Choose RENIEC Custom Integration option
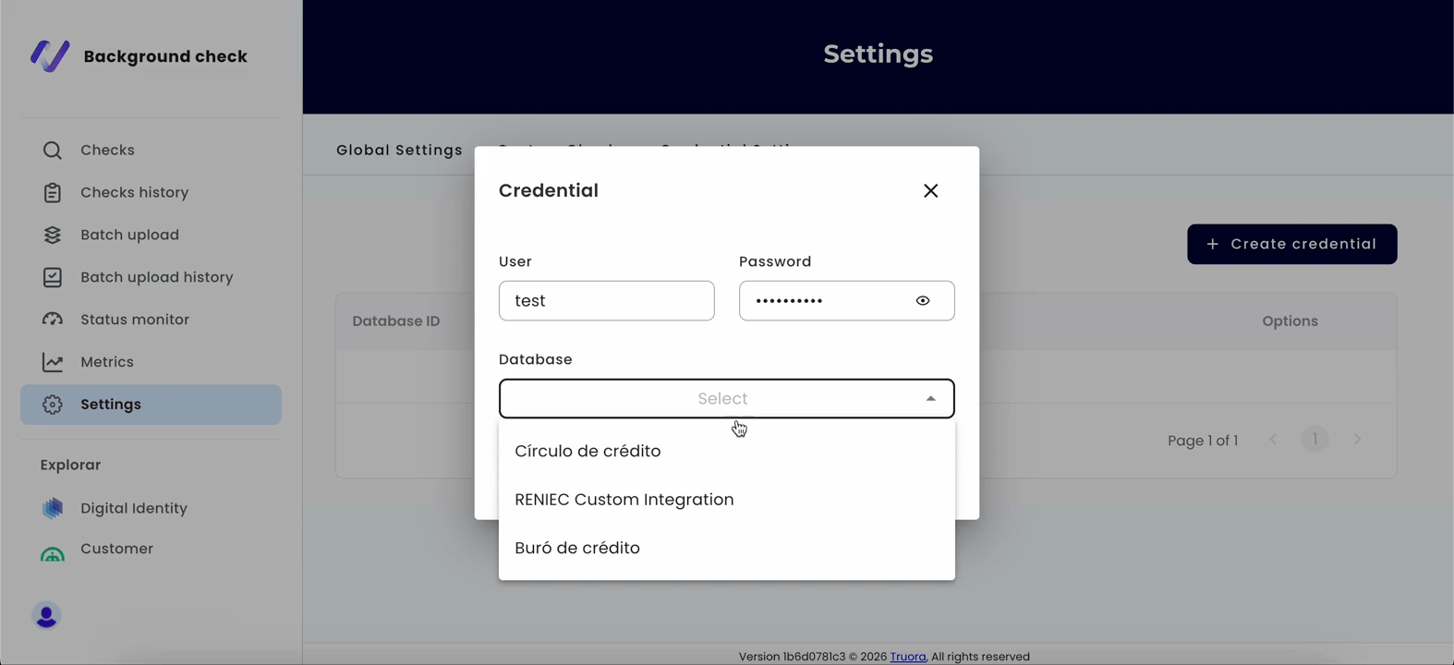This screenshot has width=1454, height=665. (726, 500)
